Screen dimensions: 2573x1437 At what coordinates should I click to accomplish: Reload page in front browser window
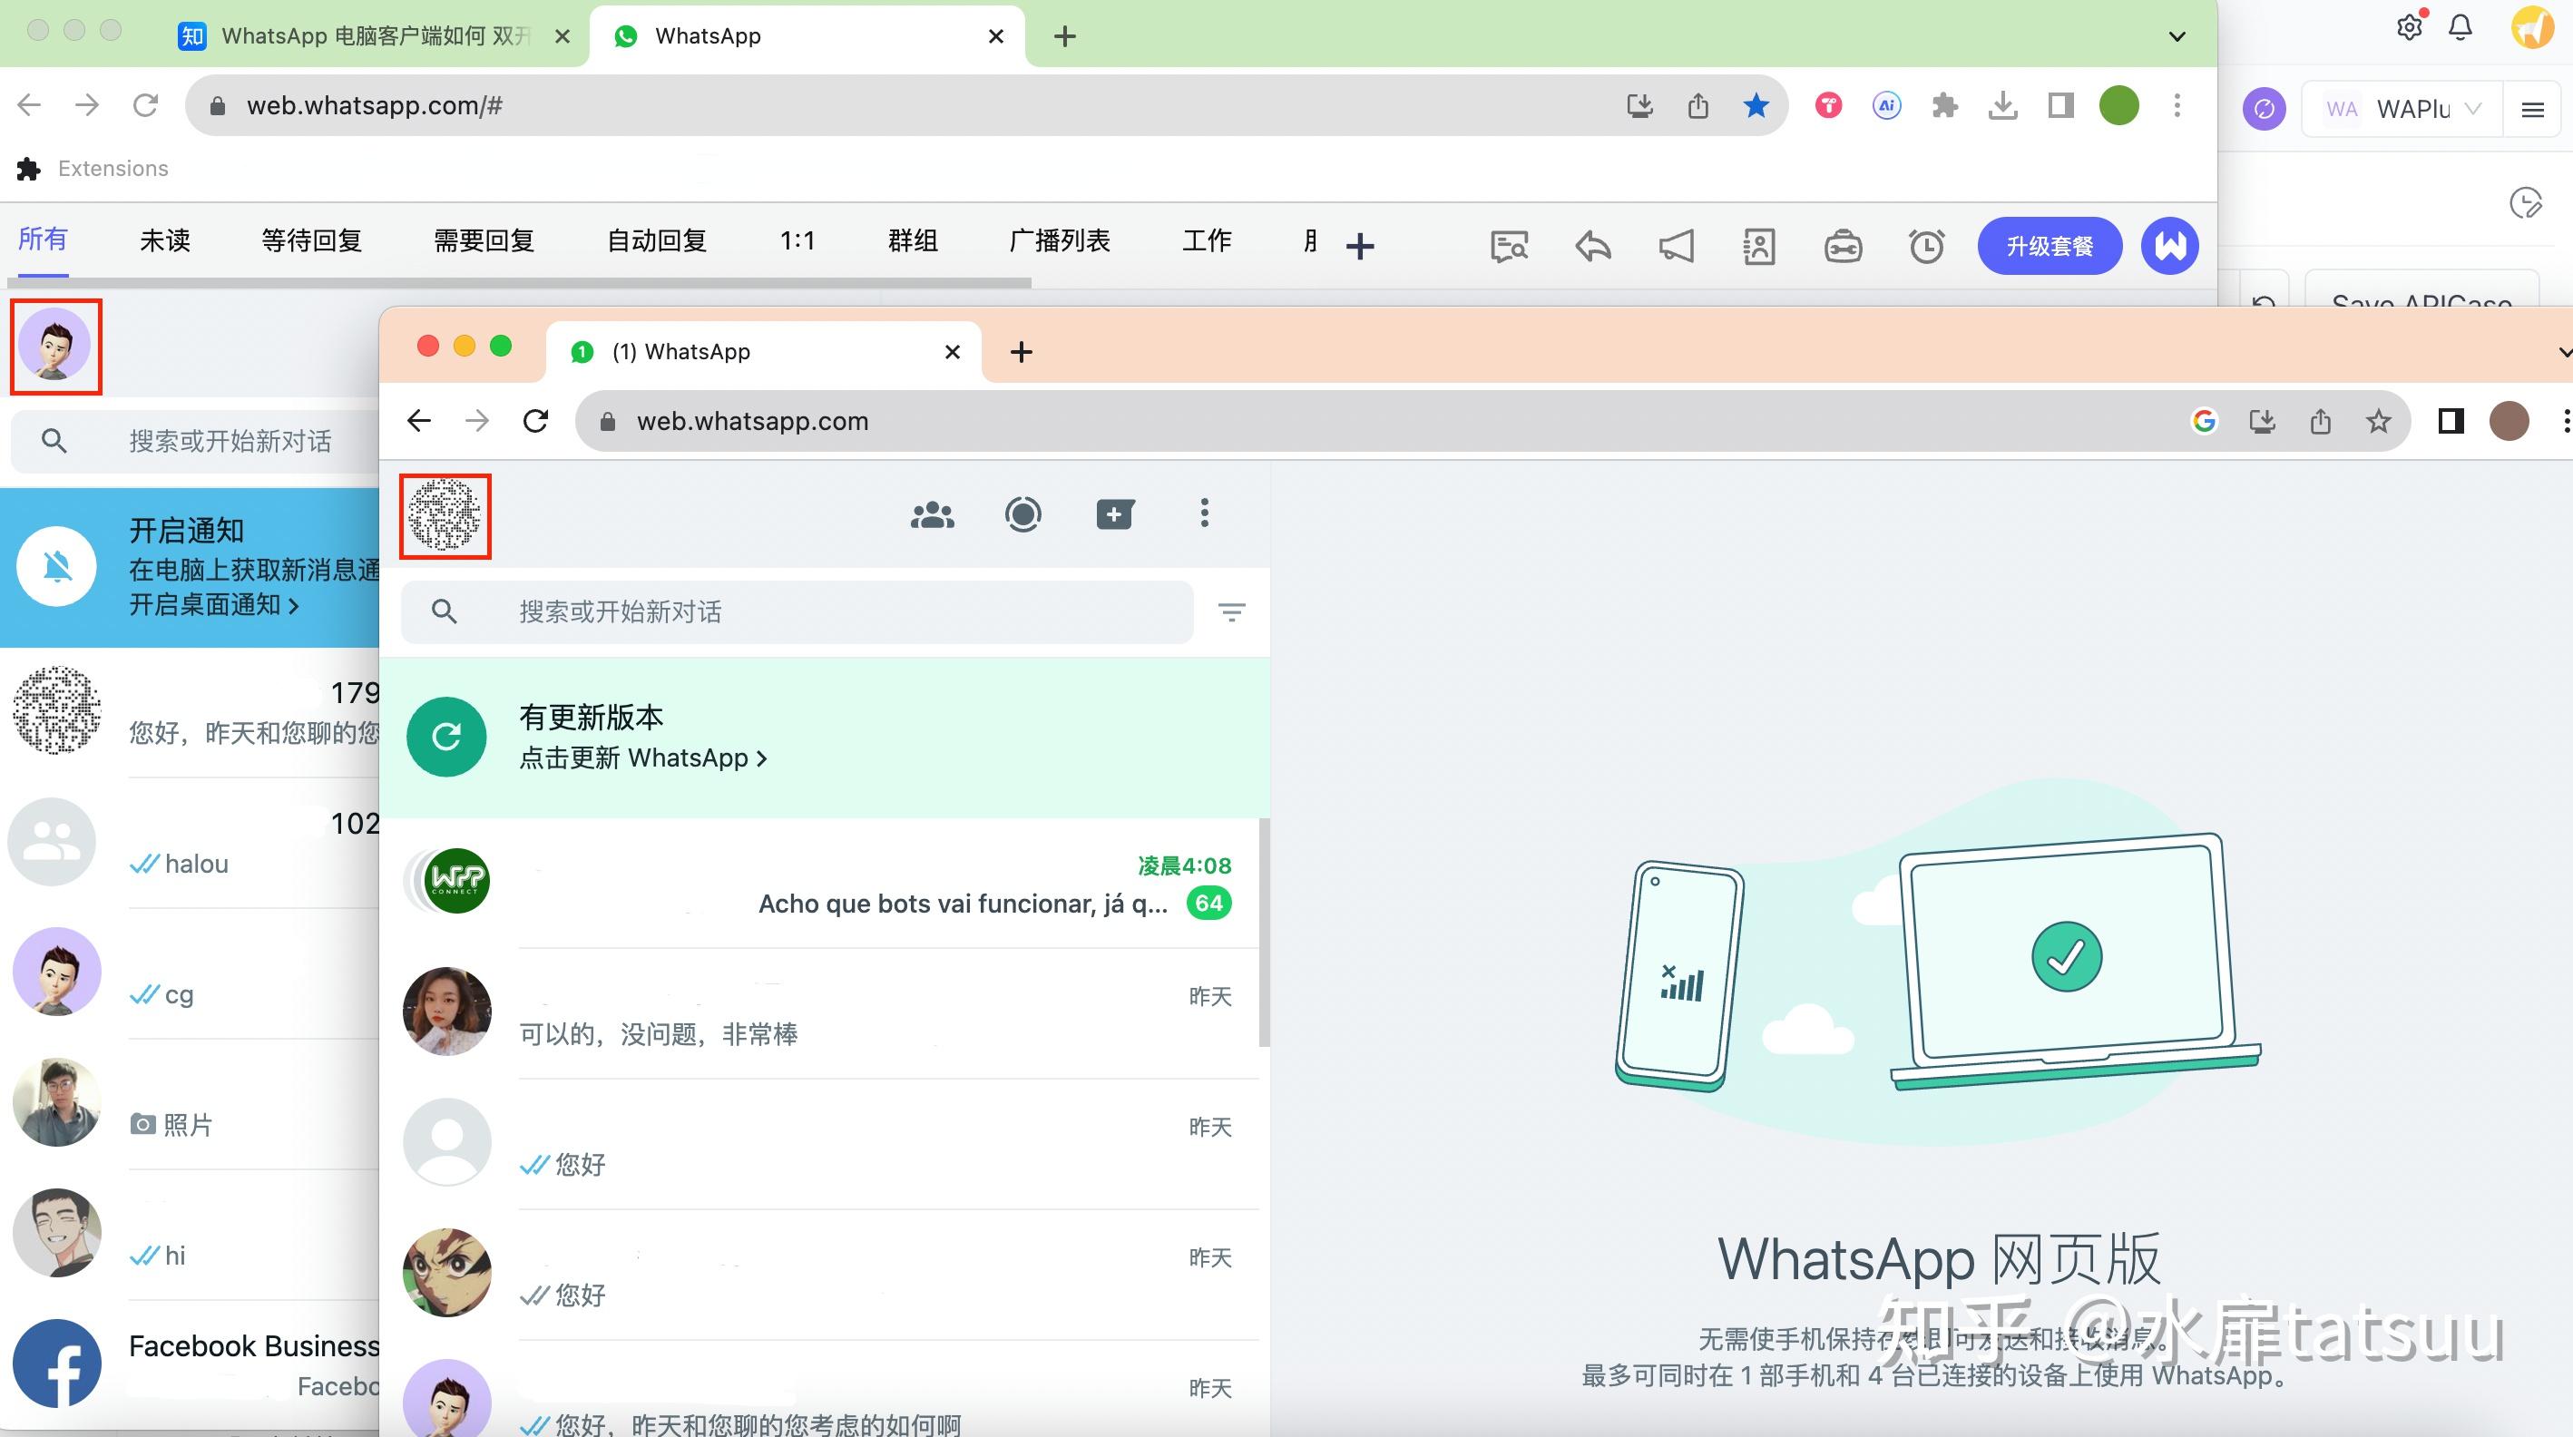(536, 422)
